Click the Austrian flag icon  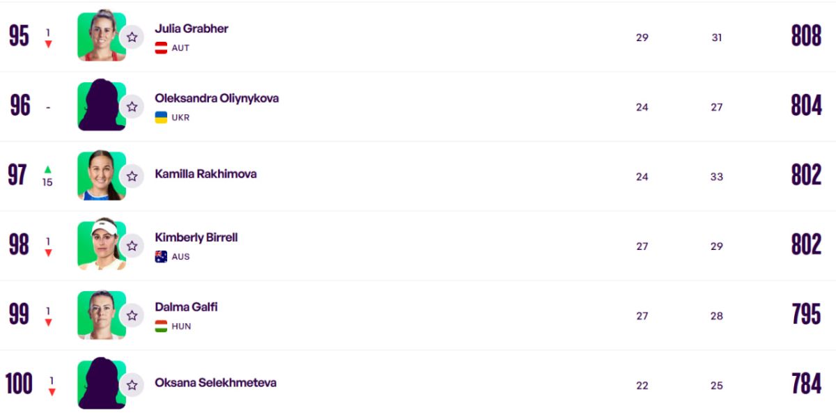(x=161, y=48)
